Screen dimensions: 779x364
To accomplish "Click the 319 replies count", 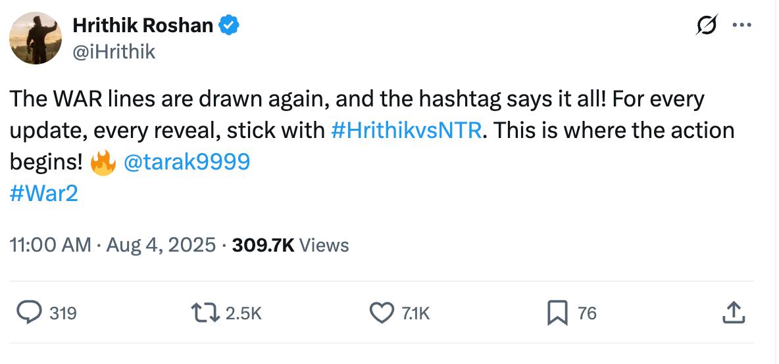I will pyautogui.click(x=63, y=313).
